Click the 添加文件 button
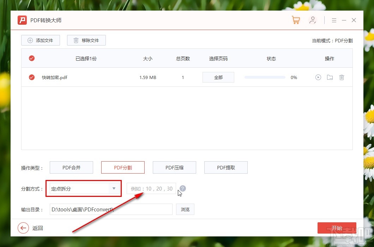Viewport: 374px width, 247px height. pyautogui.click(x=40, y=40)
